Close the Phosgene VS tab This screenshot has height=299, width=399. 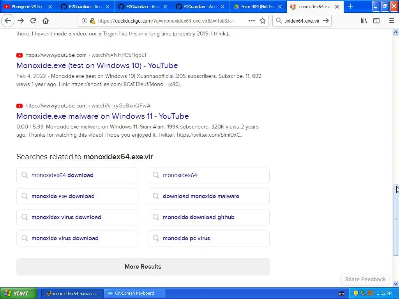pos(50,7)
